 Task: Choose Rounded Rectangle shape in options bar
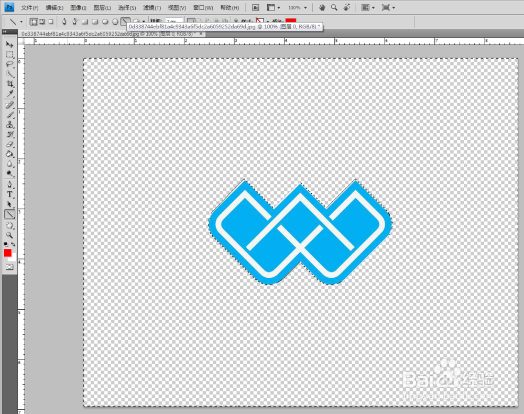click(x=95, y=21)
